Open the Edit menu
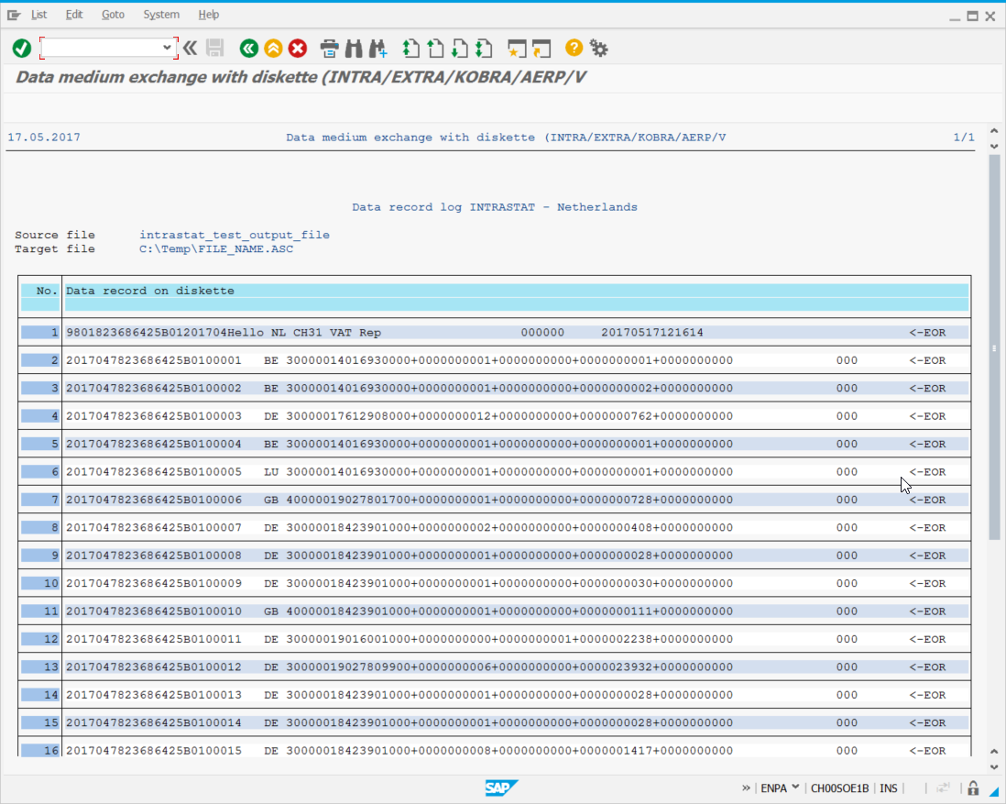 pos(74,14)
